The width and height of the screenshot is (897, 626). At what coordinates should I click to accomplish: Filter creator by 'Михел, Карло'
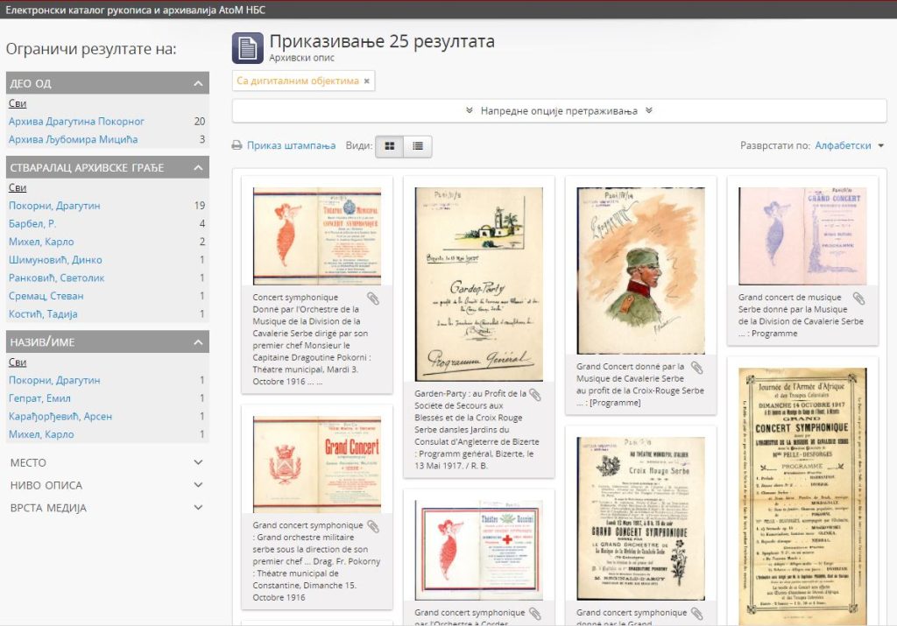(41, 242)
